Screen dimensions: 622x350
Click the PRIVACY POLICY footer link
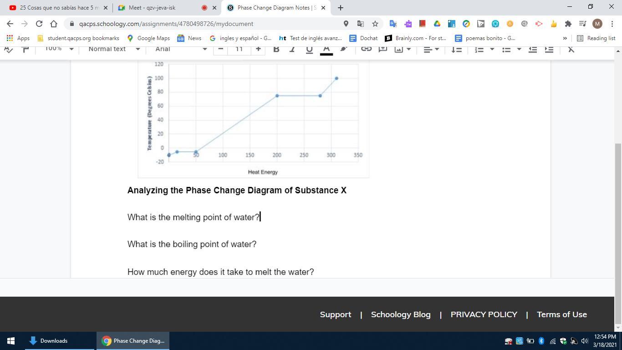pyautogui.click(x=484, y=314)
